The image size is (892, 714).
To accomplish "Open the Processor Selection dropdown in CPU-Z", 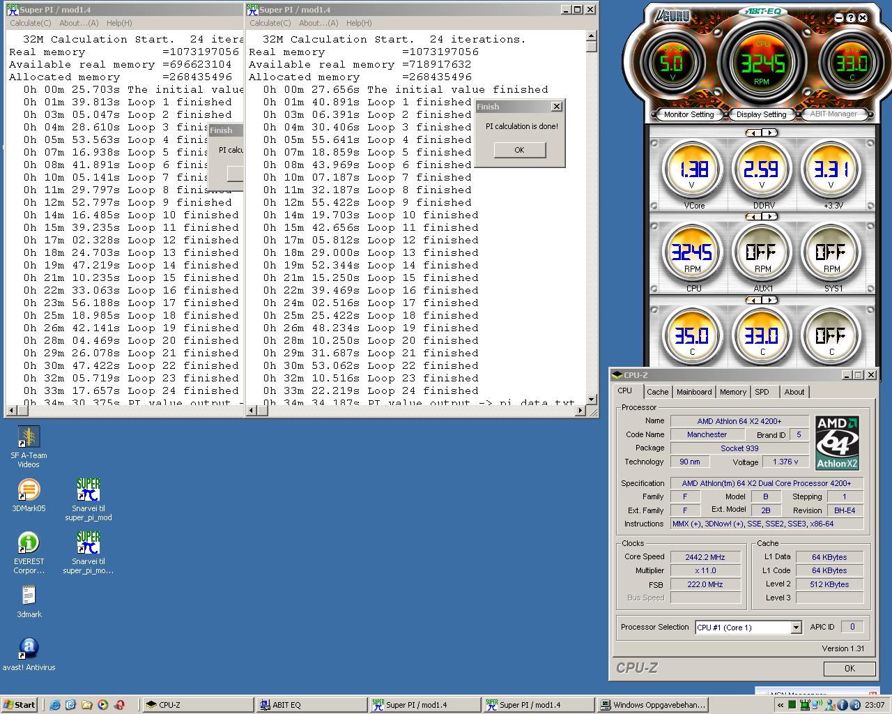I will (x=796, y=628).
